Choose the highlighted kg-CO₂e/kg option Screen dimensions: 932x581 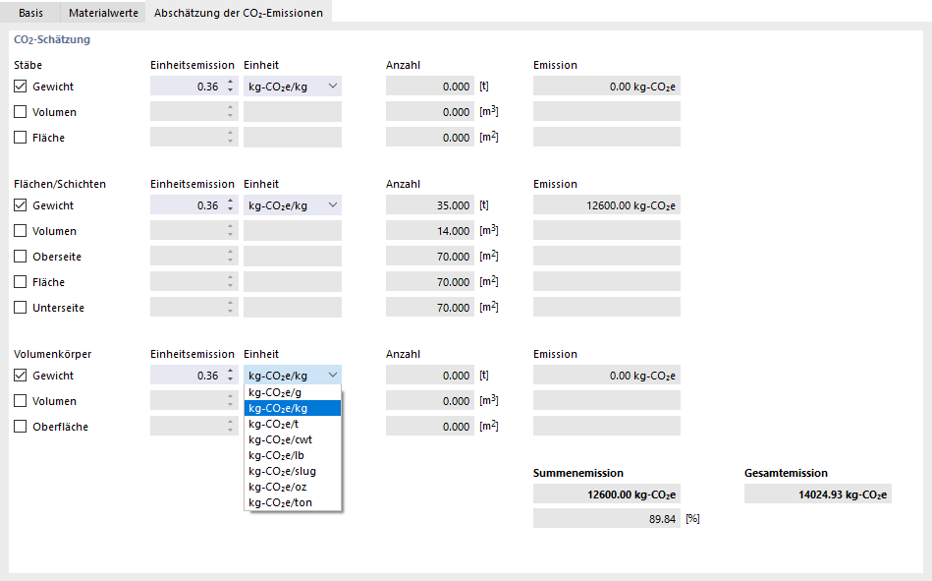[x=293, y=408]
